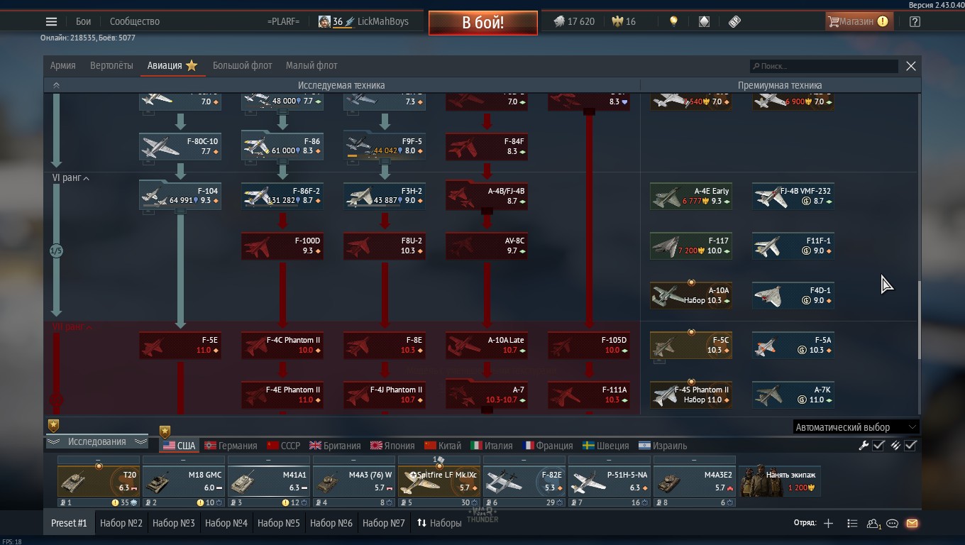
Task: Click the lightbulb hints icon
Action: pyautogui.click(x=673, y=21)
